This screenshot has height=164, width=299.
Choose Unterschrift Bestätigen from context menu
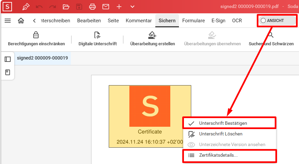229,123
